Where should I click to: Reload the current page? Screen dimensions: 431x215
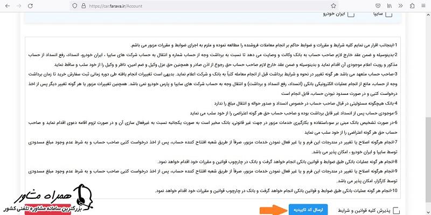click(31, 6)
